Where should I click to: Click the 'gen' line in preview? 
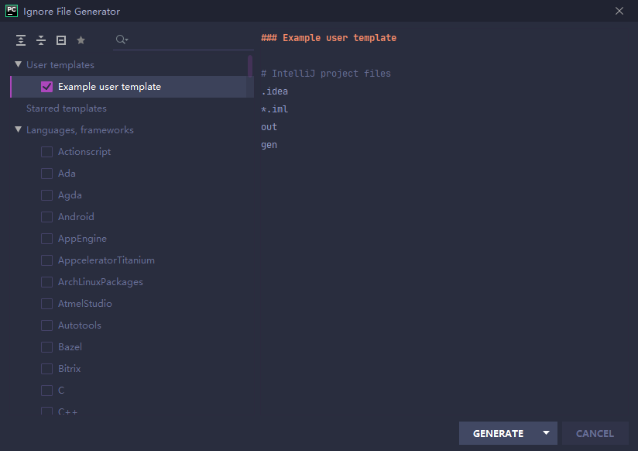(x=269, y=145)
